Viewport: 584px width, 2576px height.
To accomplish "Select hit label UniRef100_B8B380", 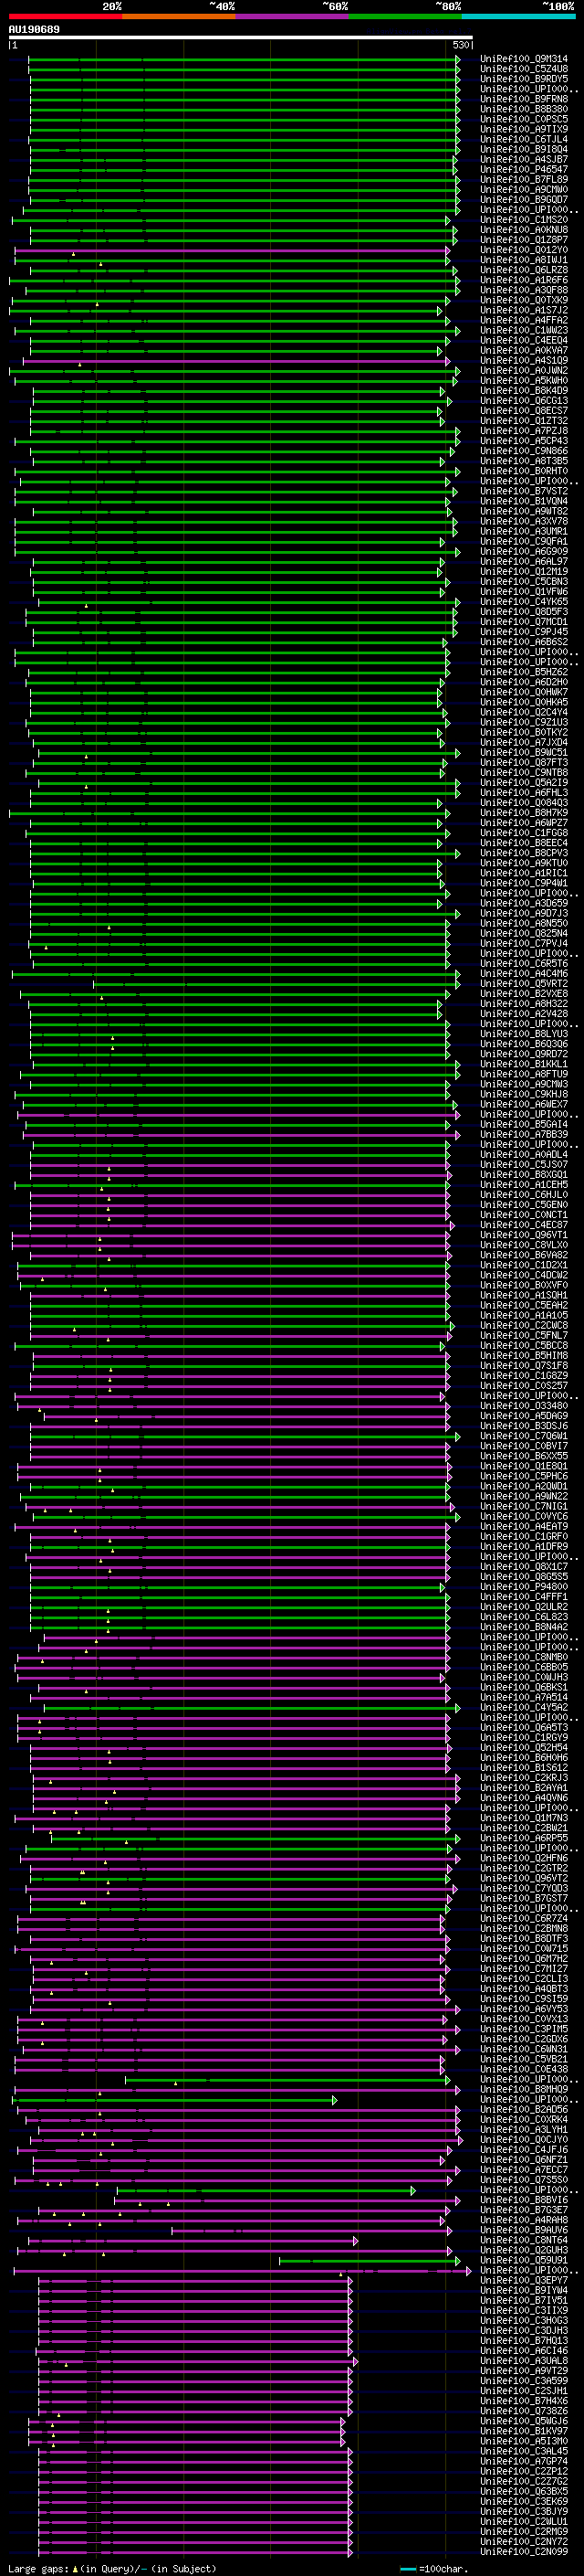I will [x=524, y=109].
